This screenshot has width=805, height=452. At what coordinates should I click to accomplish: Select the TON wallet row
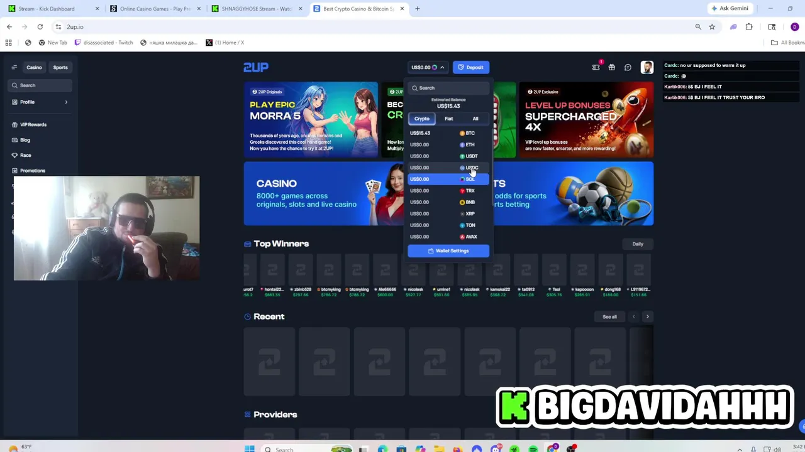448,225
